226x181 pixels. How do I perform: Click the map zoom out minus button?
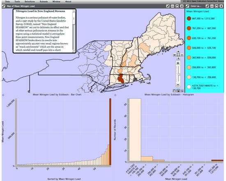(x=178, y=85)
